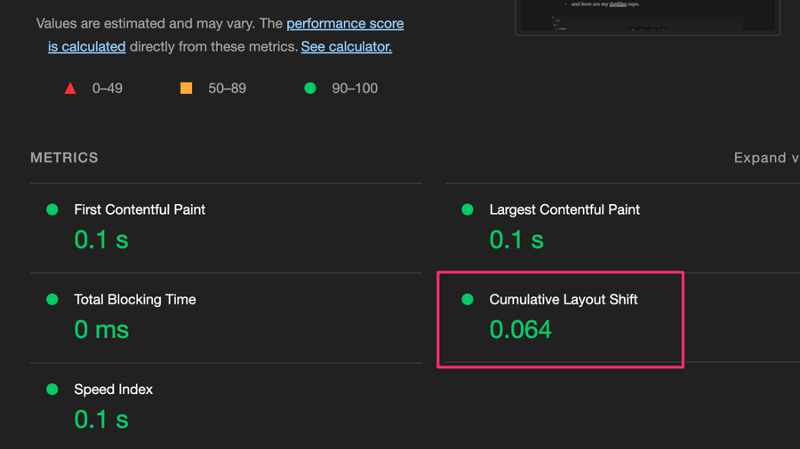Select the 'Speed Index' metric label
This screenshot has width=800, height=449.
[x=113, y=390]
